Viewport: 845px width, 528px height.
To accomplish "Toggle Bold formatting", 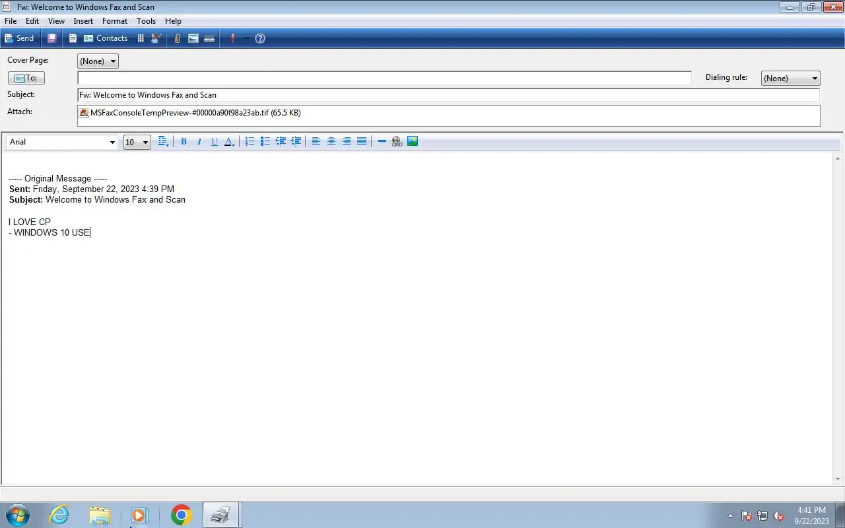I will 184,141.
